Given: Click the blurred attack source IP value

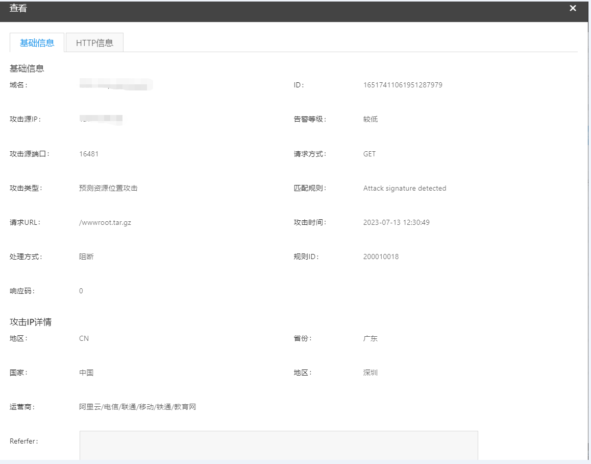Looking at the screenshot, I should (102, 120).
